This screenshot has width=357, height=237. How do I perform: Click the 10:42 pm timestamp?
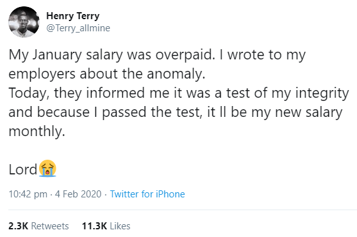tap(28, 194)
